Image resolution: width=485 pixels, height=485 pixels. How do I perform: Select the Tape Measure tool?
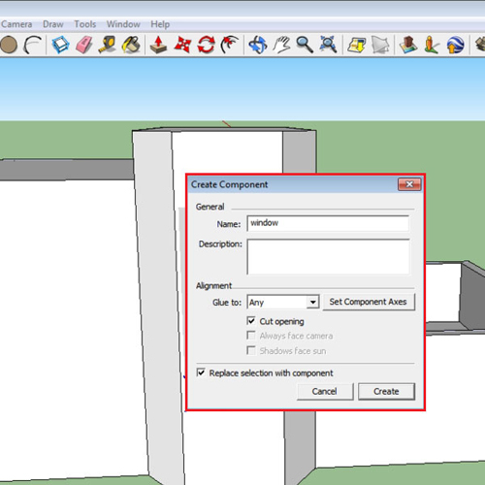[x=108, y=45]
